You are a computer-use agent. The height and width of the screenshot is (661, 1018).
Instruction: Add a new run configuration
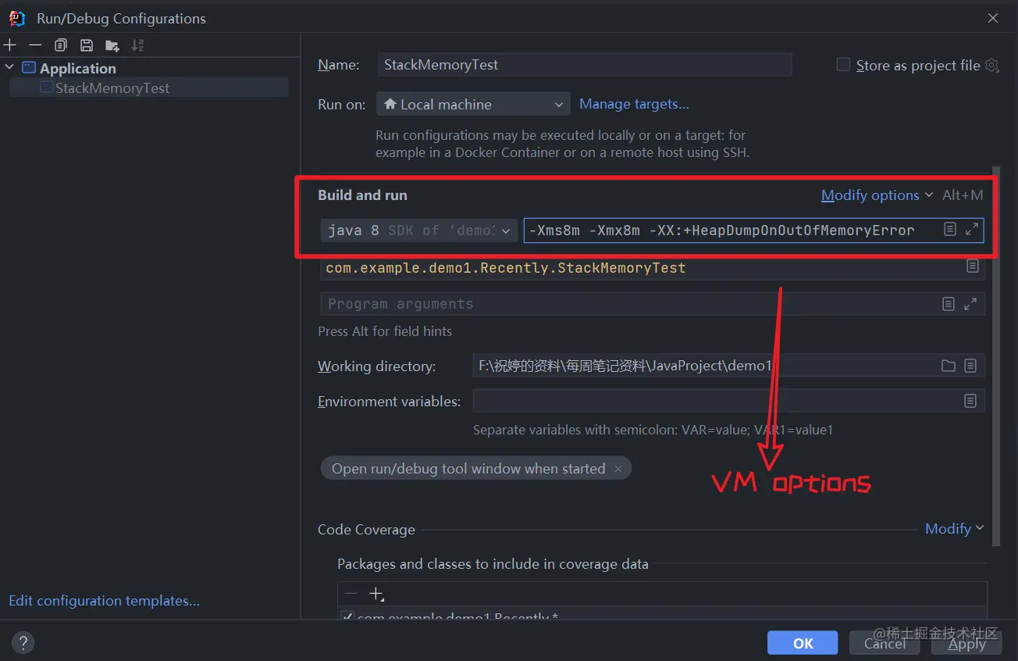pos(10,45)
